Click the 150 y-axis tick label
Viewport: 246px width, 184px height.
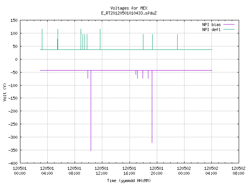[x=14, y=20]
